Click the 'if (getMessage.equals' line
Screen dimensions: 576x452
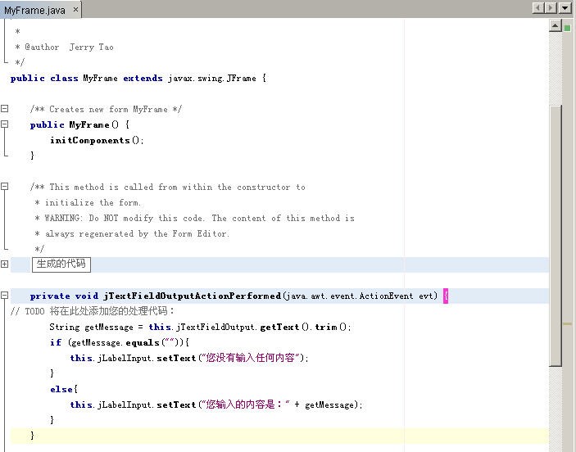(x=120, y=342)
